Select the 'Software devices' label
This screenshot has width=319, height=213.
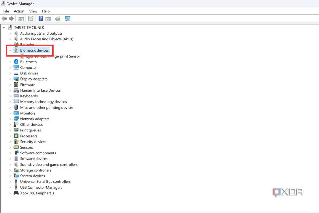pos(34,159)
